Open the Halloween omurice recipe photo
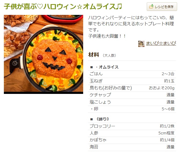181x157 pixels. click(x=44, y=54)
